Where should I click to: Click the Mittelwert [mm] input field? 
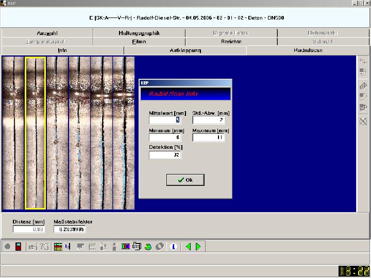pos(164,120)
